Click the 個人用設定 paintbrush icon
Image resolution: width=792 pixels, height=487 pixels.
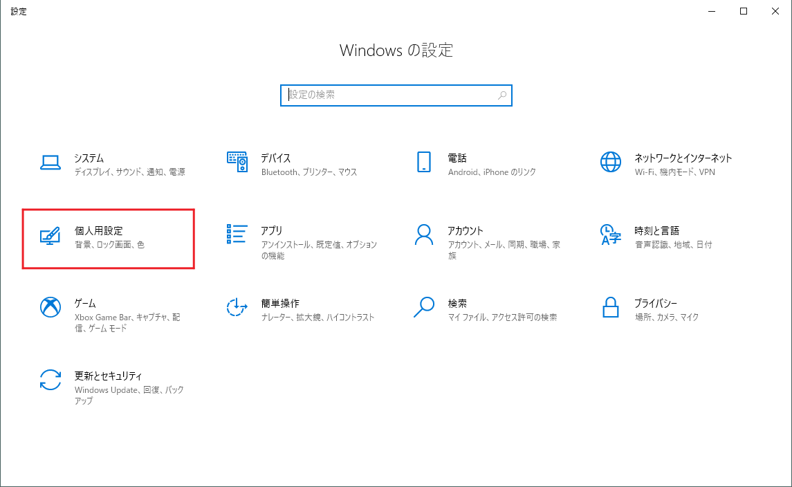coord(50,235)
